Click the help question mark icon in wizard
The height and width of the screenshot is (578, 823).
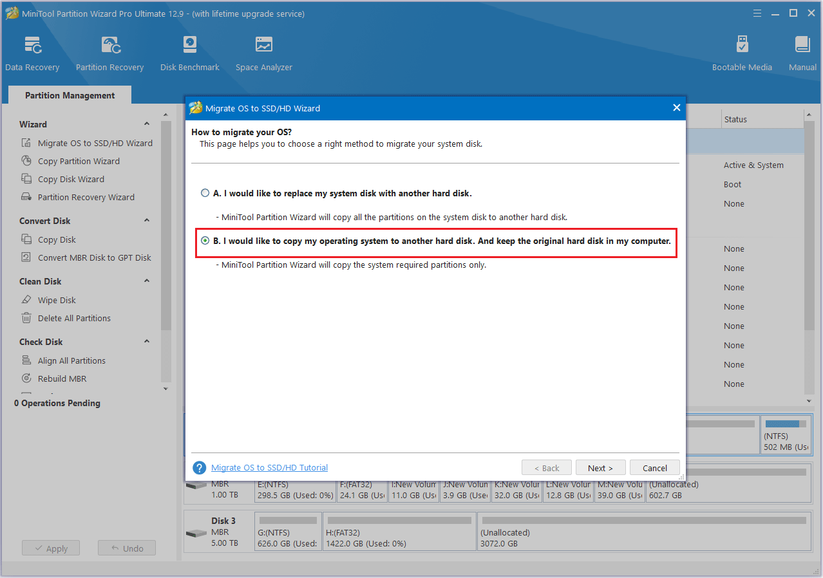[199, 468]
